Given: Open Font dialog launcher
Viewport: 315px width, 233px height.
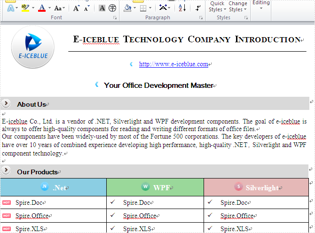Looking at the screenshot, I should pos(115,18).
